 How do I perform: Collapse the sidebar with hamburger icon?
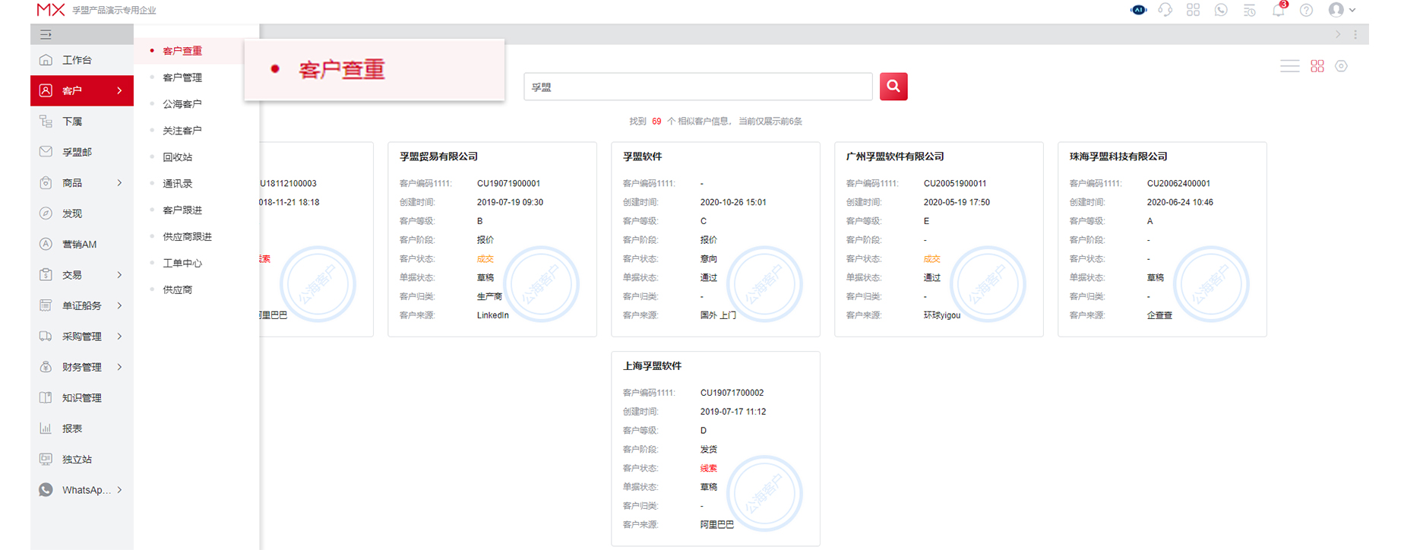[46, 34]
